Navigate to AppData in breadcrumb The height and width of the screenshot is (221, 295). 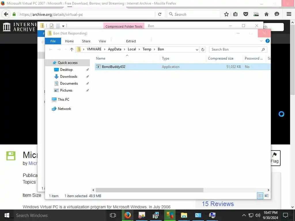click(x=115, y=49)
